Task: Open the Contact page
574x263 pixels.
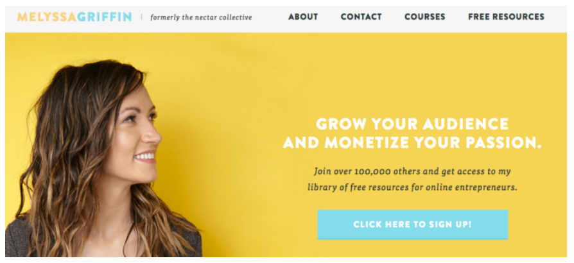Action: coord(361,17)
